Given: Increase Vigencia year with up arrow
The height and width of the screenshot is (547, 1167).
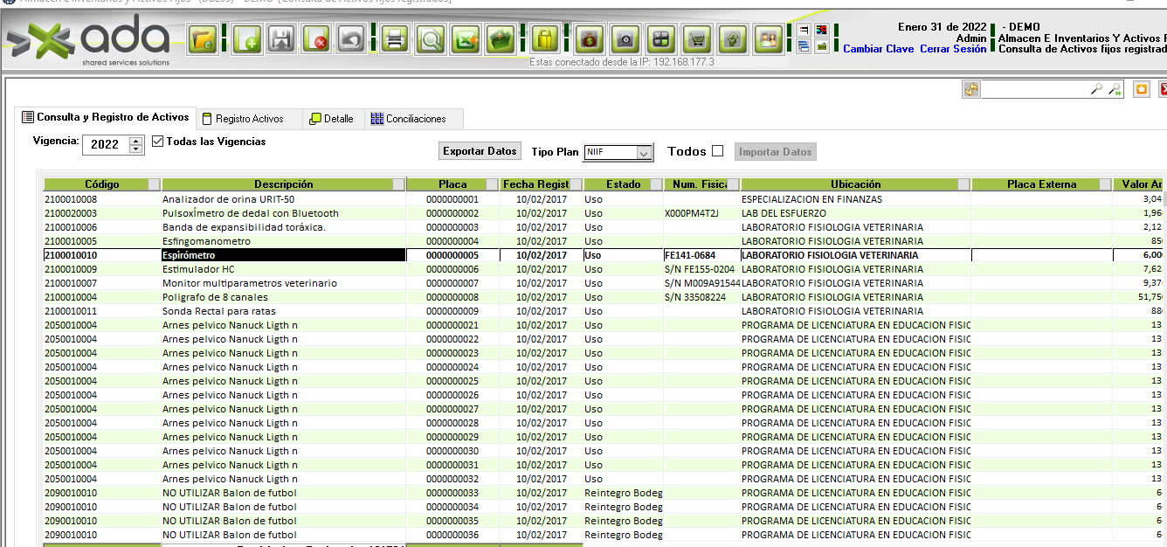Looking at the screenshot, I should pos(135,140).
